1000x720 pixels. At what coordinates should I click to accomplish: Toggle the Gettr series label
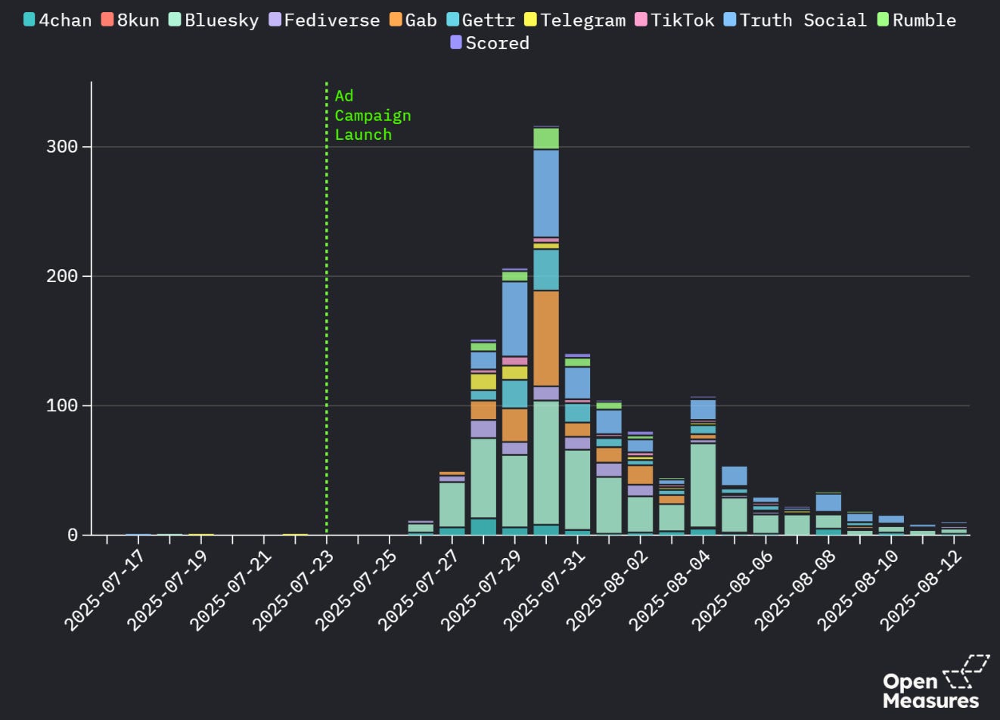[x=489, y=20]
